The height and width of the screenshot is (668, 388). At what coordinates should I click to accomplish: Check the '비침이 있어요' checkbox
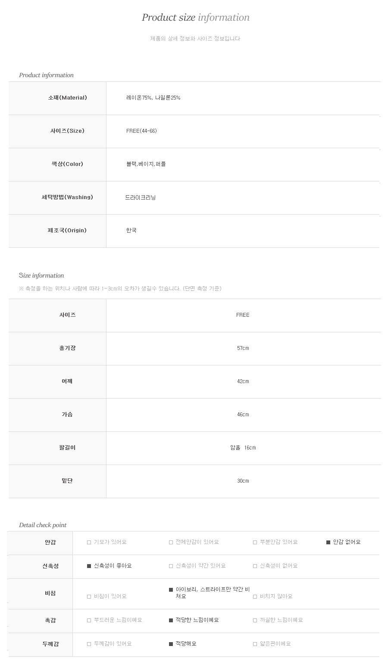tap(89, 596)
